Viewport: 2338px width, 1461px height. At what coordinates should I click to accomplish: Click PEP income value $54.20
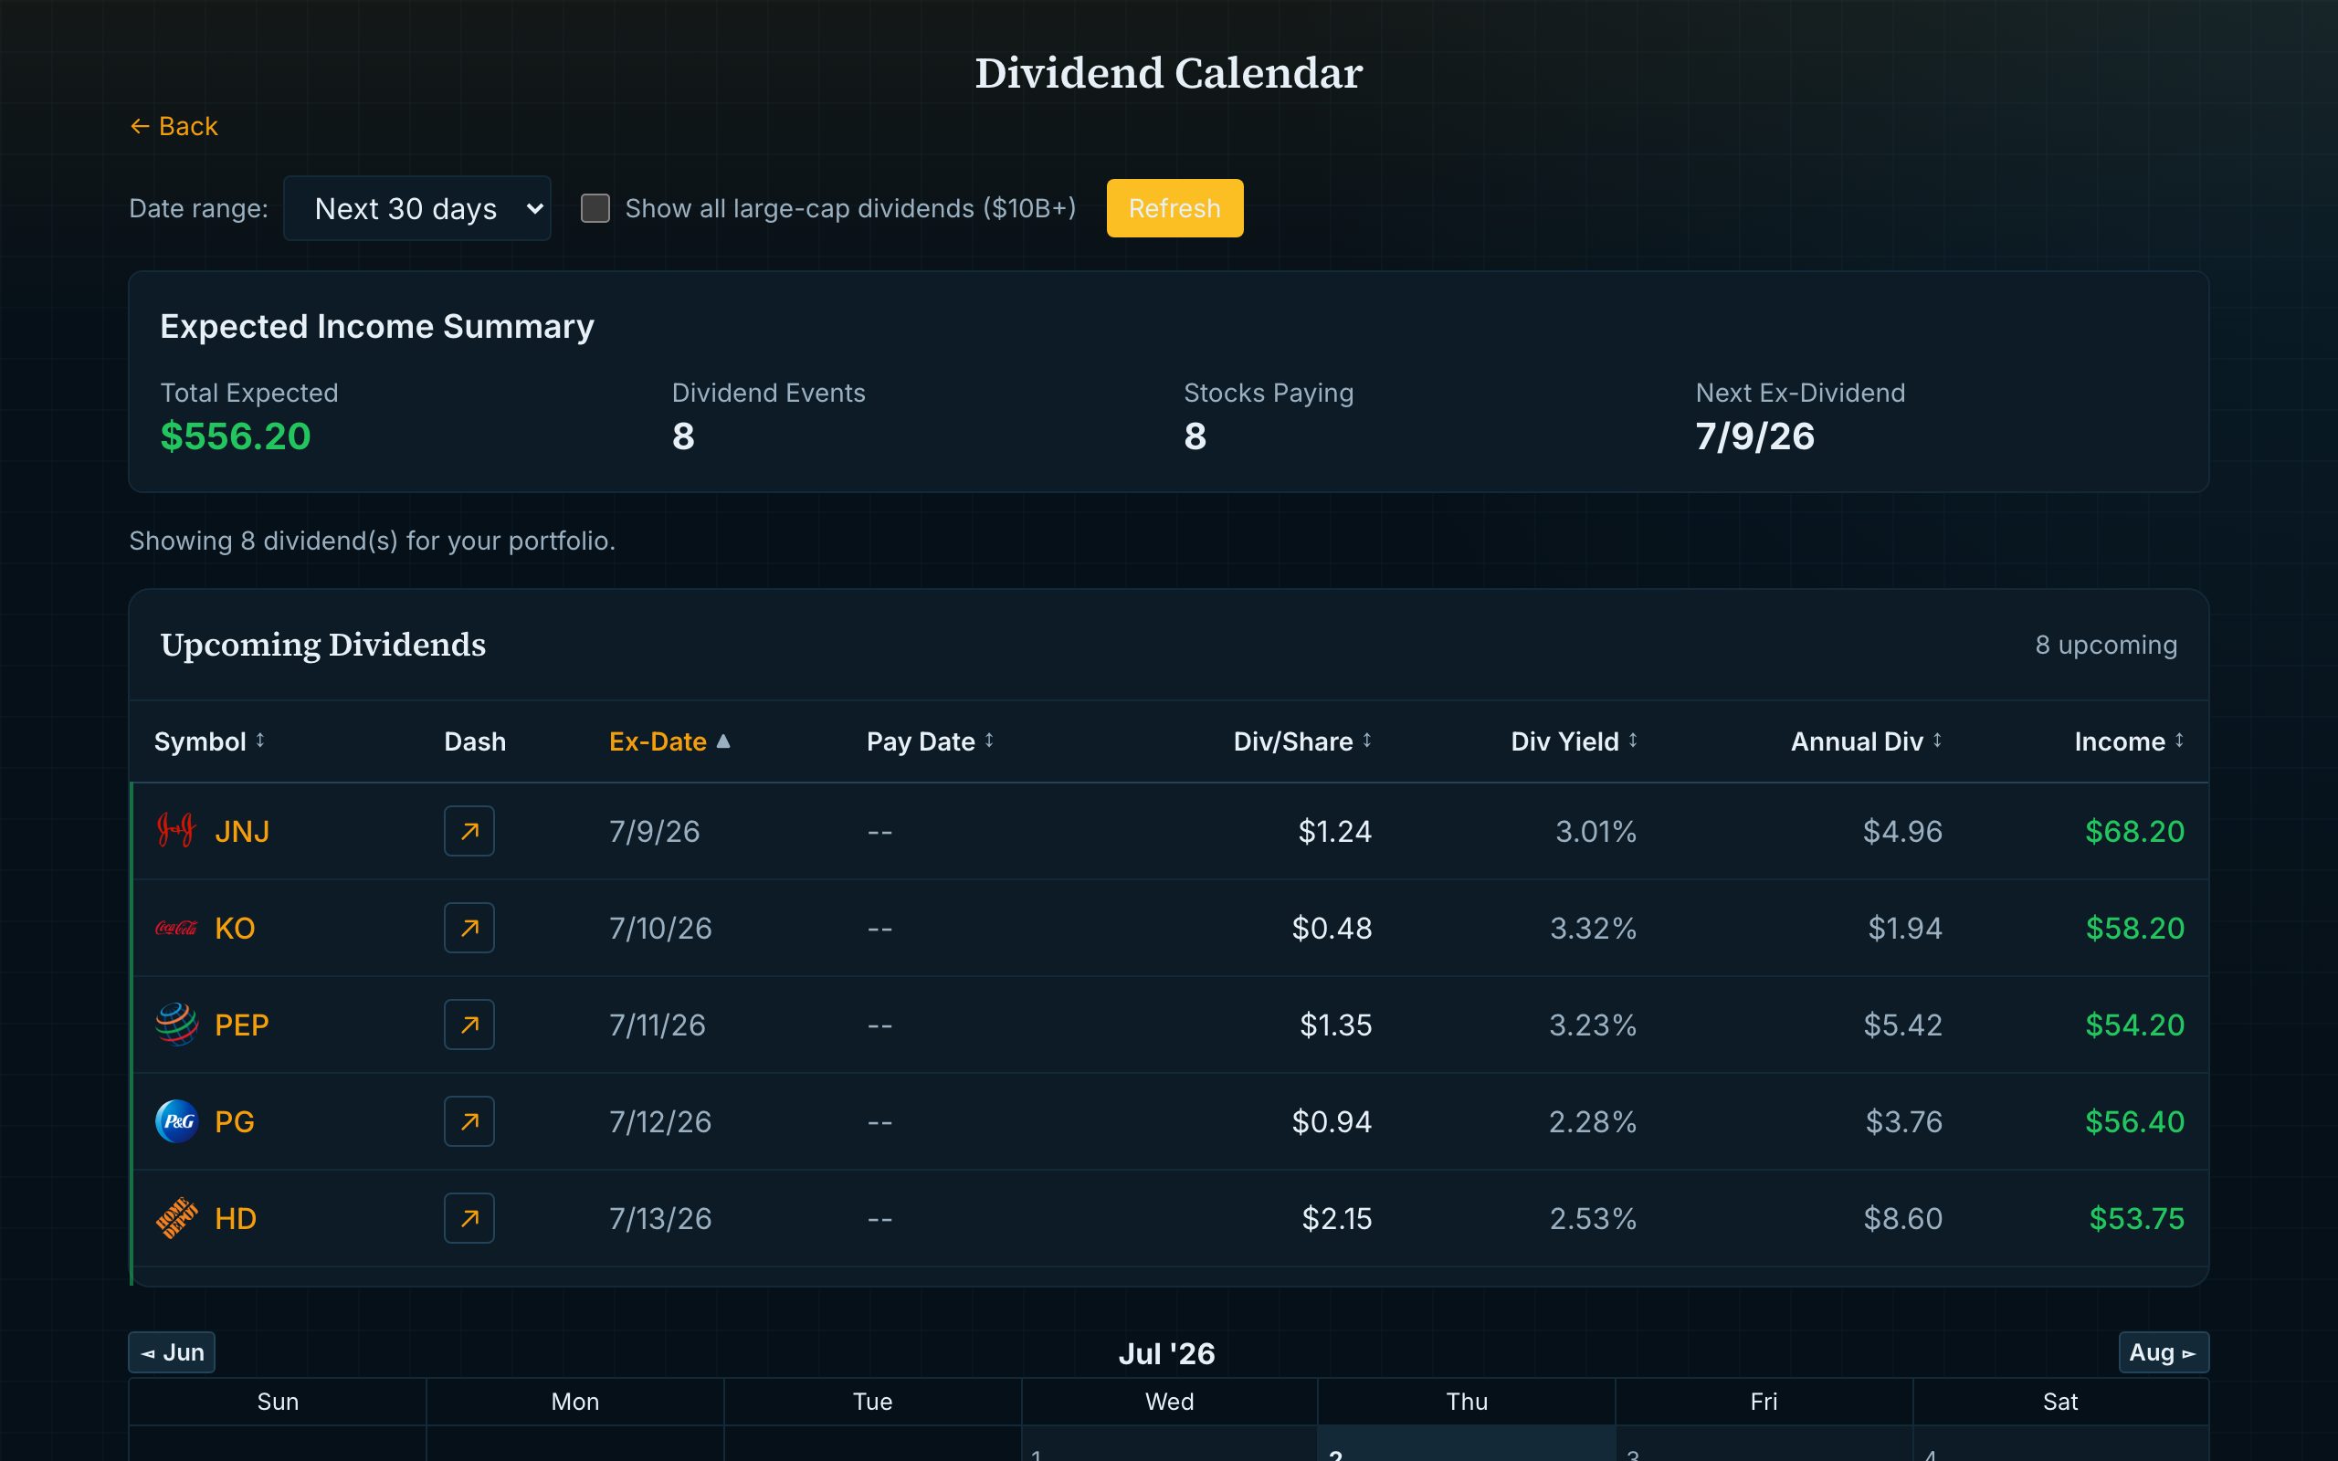[2134, 1025]
